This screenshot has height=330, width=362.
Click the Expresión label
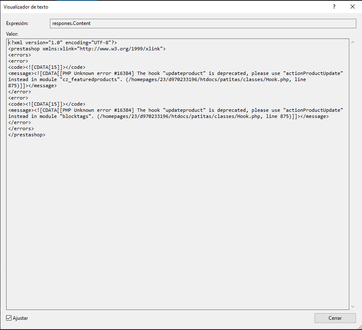tap(17, 23)
